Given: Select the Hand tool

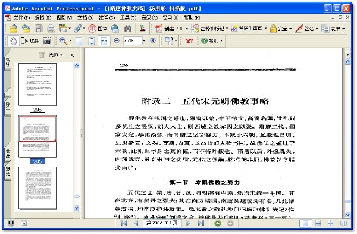Looking at the screenshot, I should tap(13, 40).
